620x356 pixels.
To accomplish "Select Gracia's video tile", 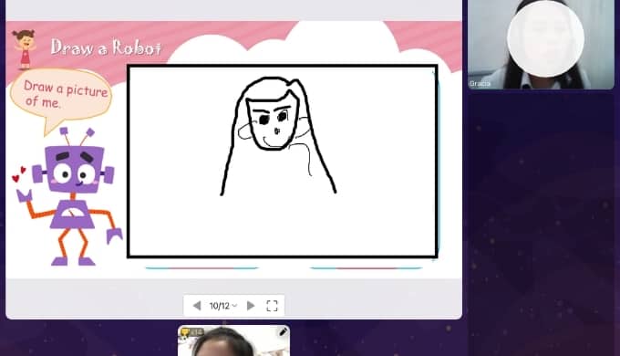I will point(541,45).
